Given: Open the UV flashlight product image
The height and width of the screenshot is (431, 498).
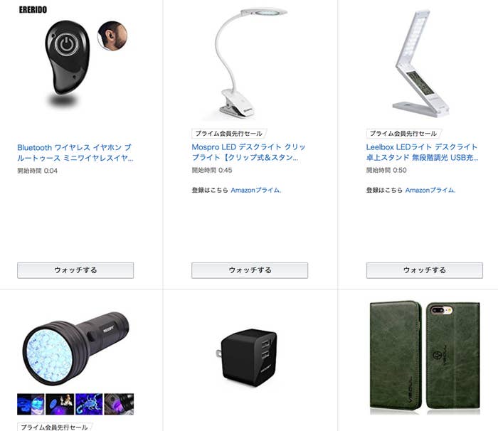Looking at the screenshot, I should pyautogui.click(x=75, y=348).
